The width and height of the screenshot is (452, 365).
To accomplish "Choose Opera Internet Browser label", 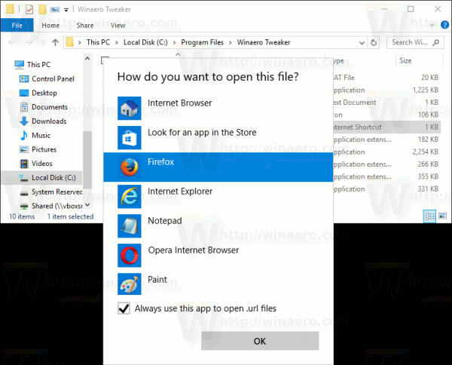I will pyautogui.click(x=193, y=250).
